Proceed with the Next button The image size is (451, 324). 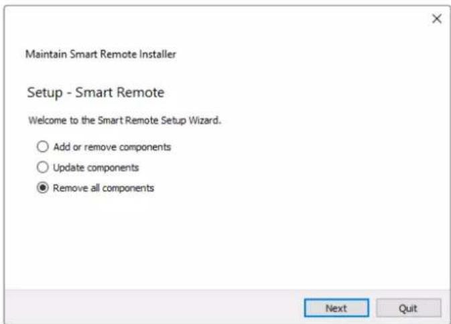(x=336, y=308)
